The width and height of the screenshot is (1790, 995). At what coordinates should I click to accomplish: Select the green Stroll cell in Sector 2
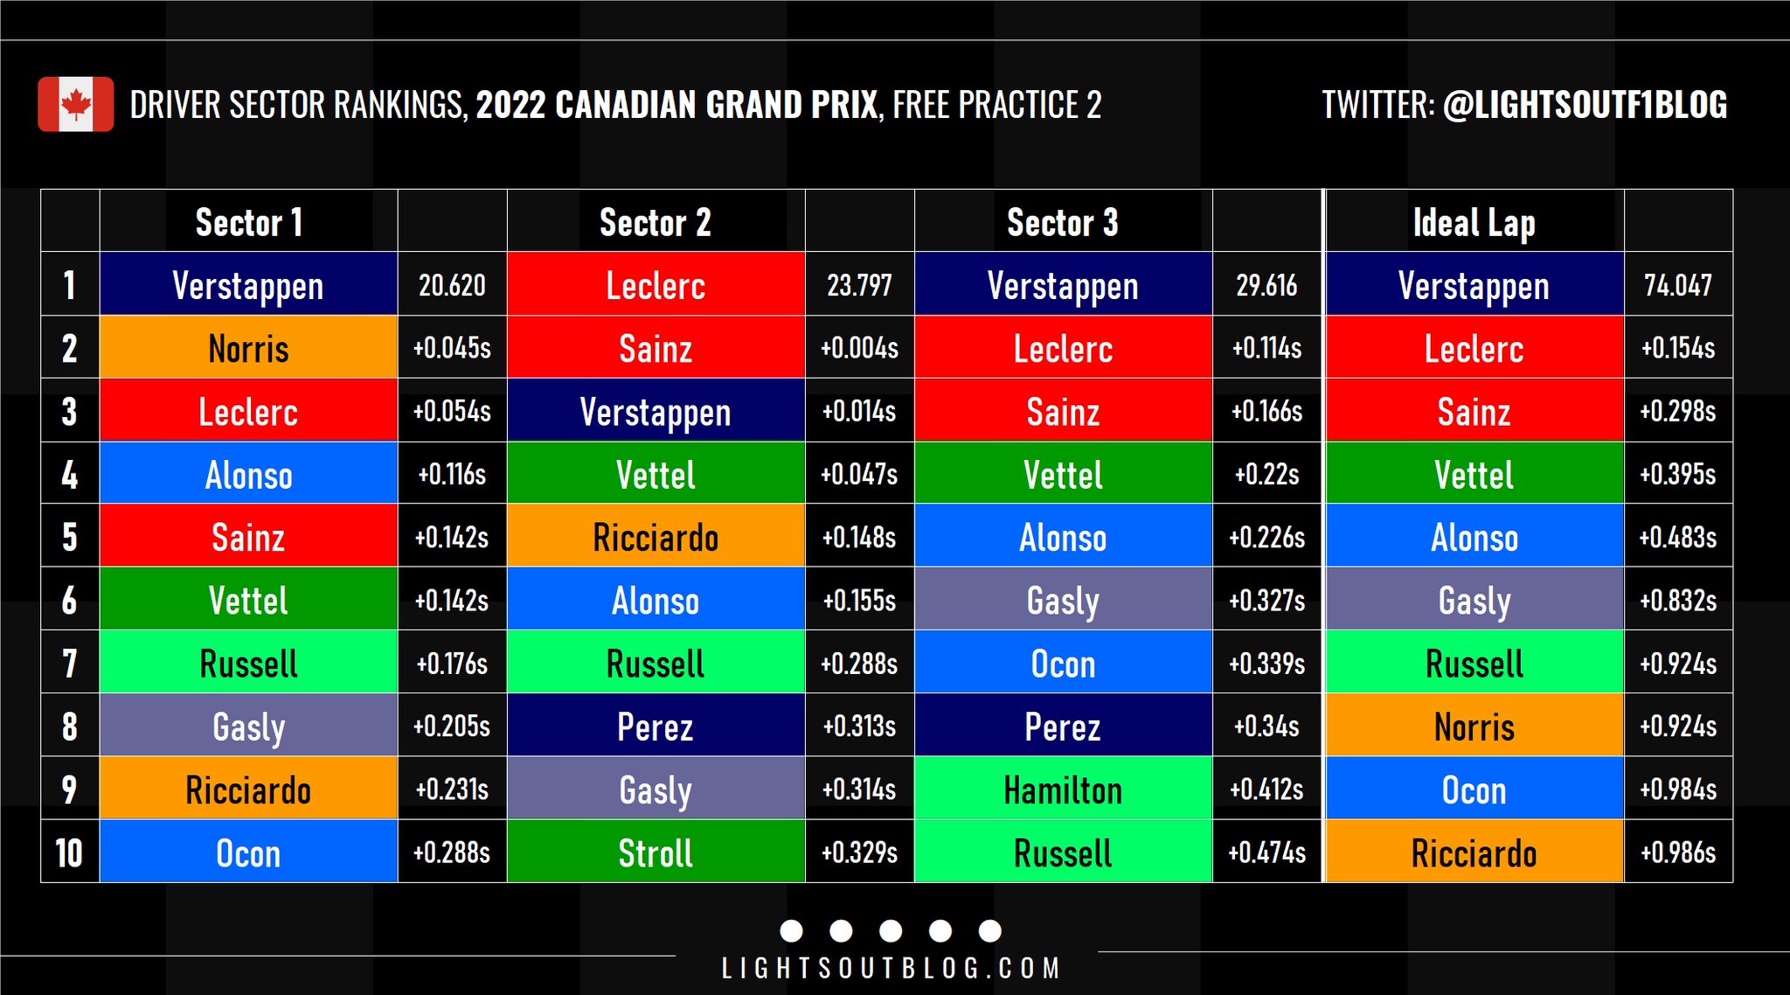tap(656, 852)
